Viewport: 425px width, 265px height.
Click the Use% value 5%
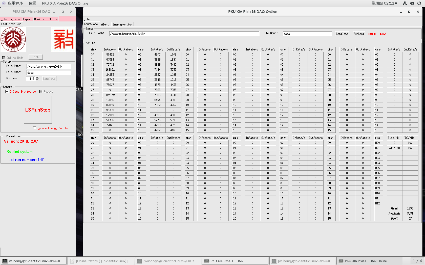410,219
